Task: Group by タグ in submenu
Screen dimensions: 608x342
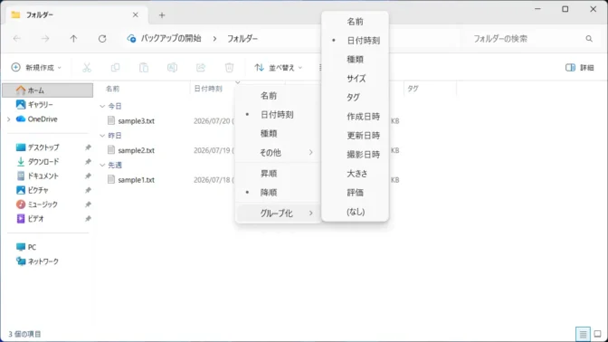Action: 355,98
